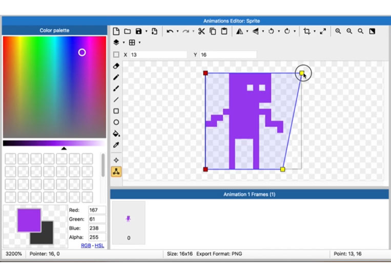Select frame 0 thumbnail in Animation frames
Screen dimensions: 391x277
click(x=129, y=223)
